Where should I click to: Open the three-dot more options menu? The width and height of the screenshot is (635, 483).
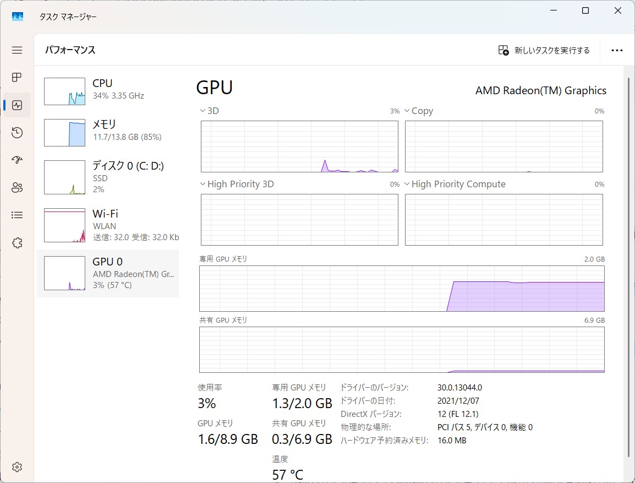point(617,50)
